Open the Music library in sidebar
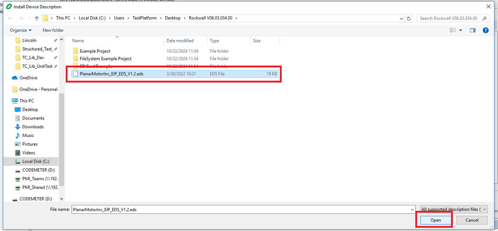The image size is (498, 231). pos(28,135)
